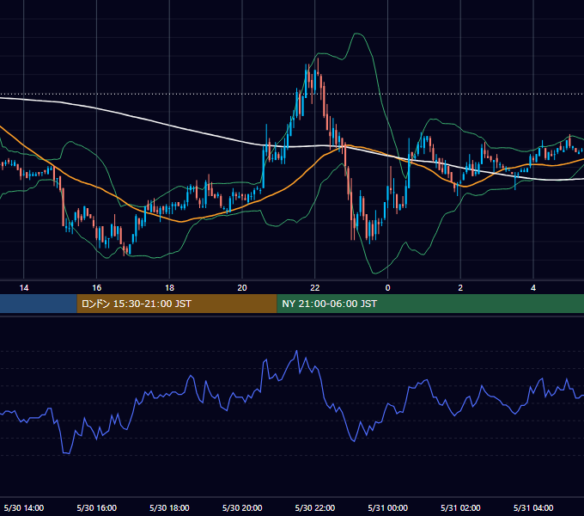Click the blue session bar before London
The image size is (584, 516).
(x=39, y=304)
